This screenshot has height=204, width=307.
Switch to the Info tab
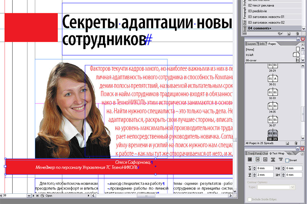coord(262,44)
